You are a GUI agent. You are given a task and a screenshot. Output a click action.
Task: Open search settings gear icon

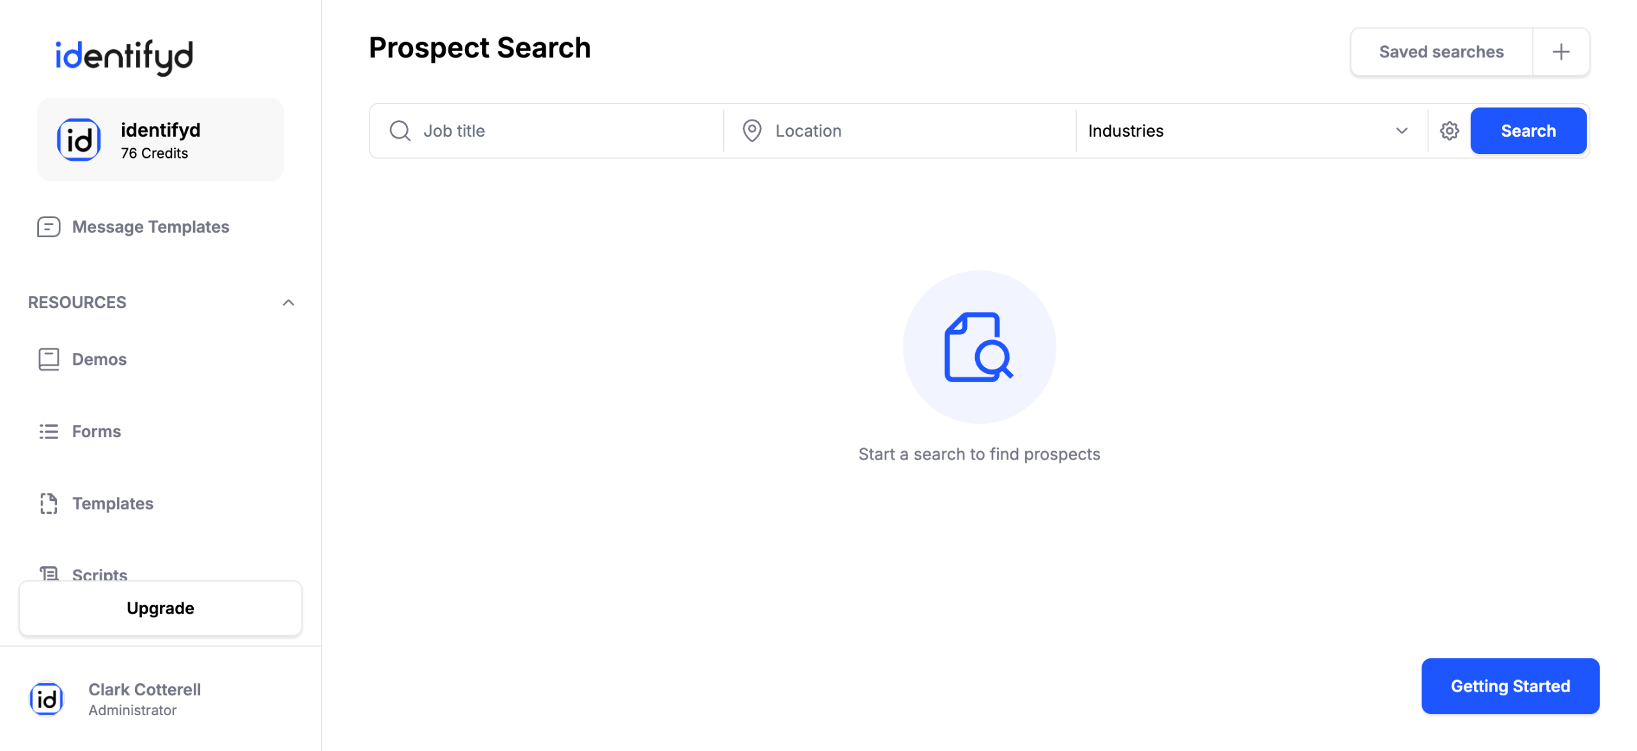[x=1449, y=131]
